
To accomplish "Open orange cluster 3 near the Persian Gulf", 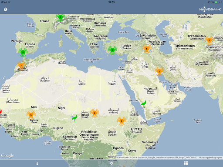I will 159,71.
